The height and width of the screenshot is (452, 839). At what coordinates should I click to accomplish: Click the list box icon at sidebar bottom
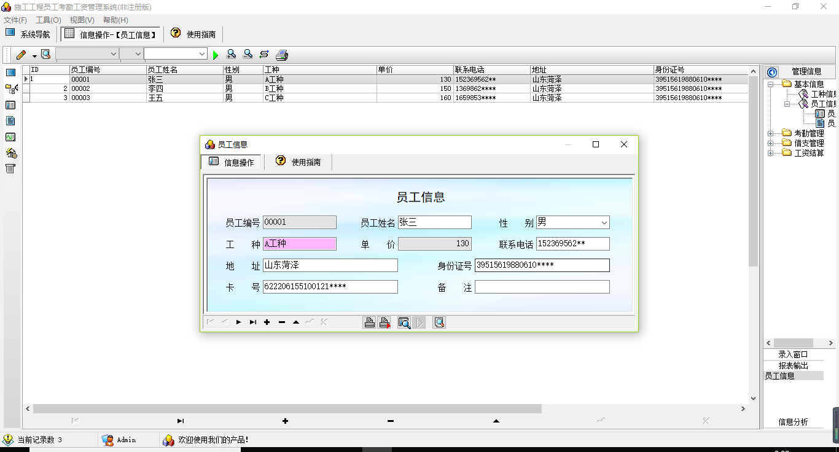click(x=10, y=169)
